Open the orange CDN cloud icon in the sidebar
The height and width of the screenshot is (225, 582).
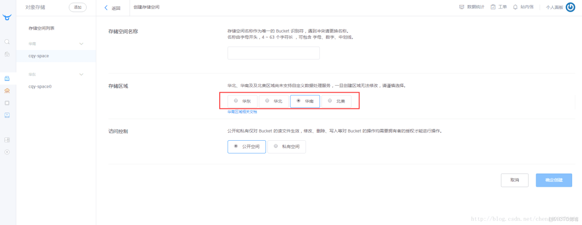[x=7, y=91]
